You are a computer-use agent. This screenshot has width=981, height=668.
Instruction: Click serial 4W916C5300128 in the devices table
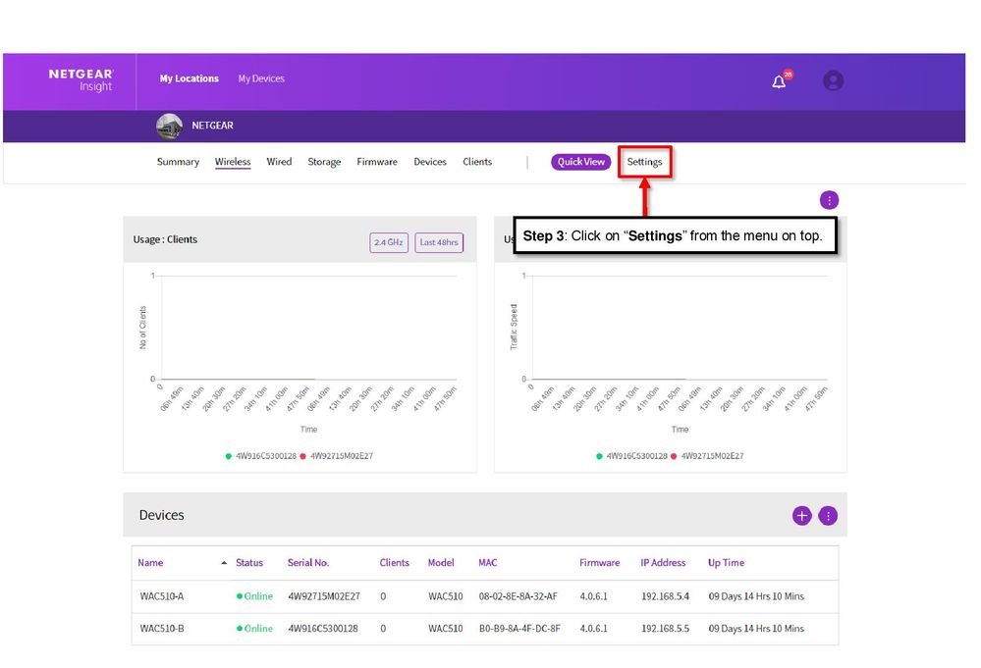pyautogui.click(x=323, y=629)
